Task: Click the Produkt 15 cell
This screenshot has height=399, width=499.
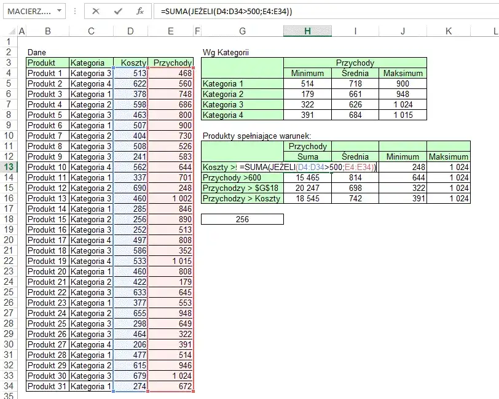Action: (x=47, y=219)
